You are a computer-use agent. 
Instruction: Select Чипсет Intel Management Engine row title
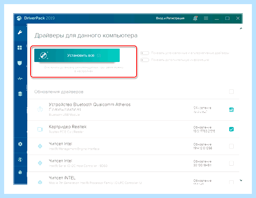[x=60, y=144]
